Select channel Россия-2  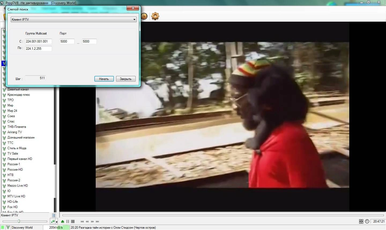(x=14, y=180)
